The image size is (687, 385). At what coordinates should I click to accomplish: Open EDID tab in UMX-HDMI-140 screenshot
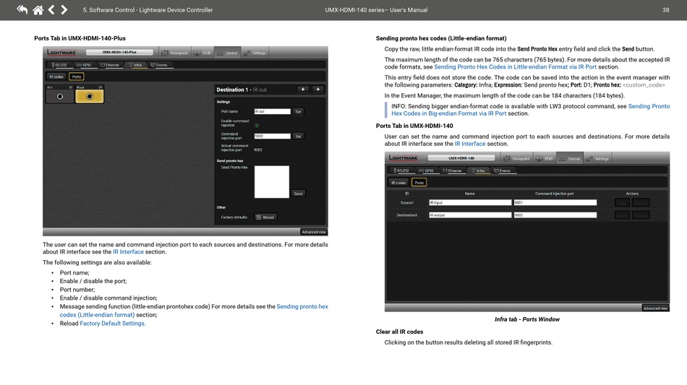545,158
